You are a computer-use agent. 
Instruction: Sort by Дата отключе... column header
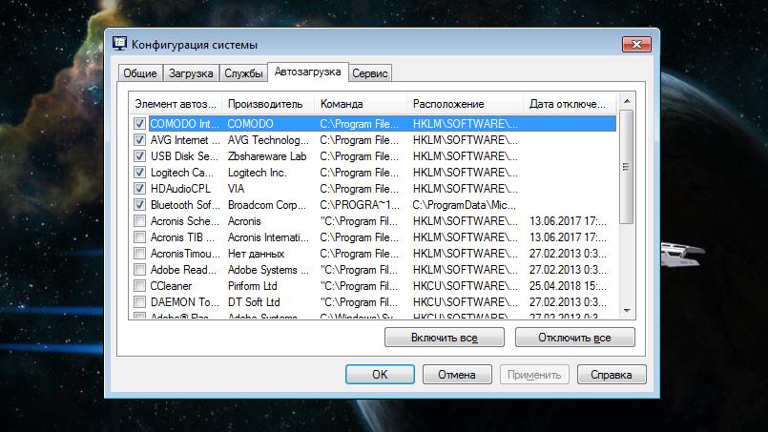coord(570,104)
